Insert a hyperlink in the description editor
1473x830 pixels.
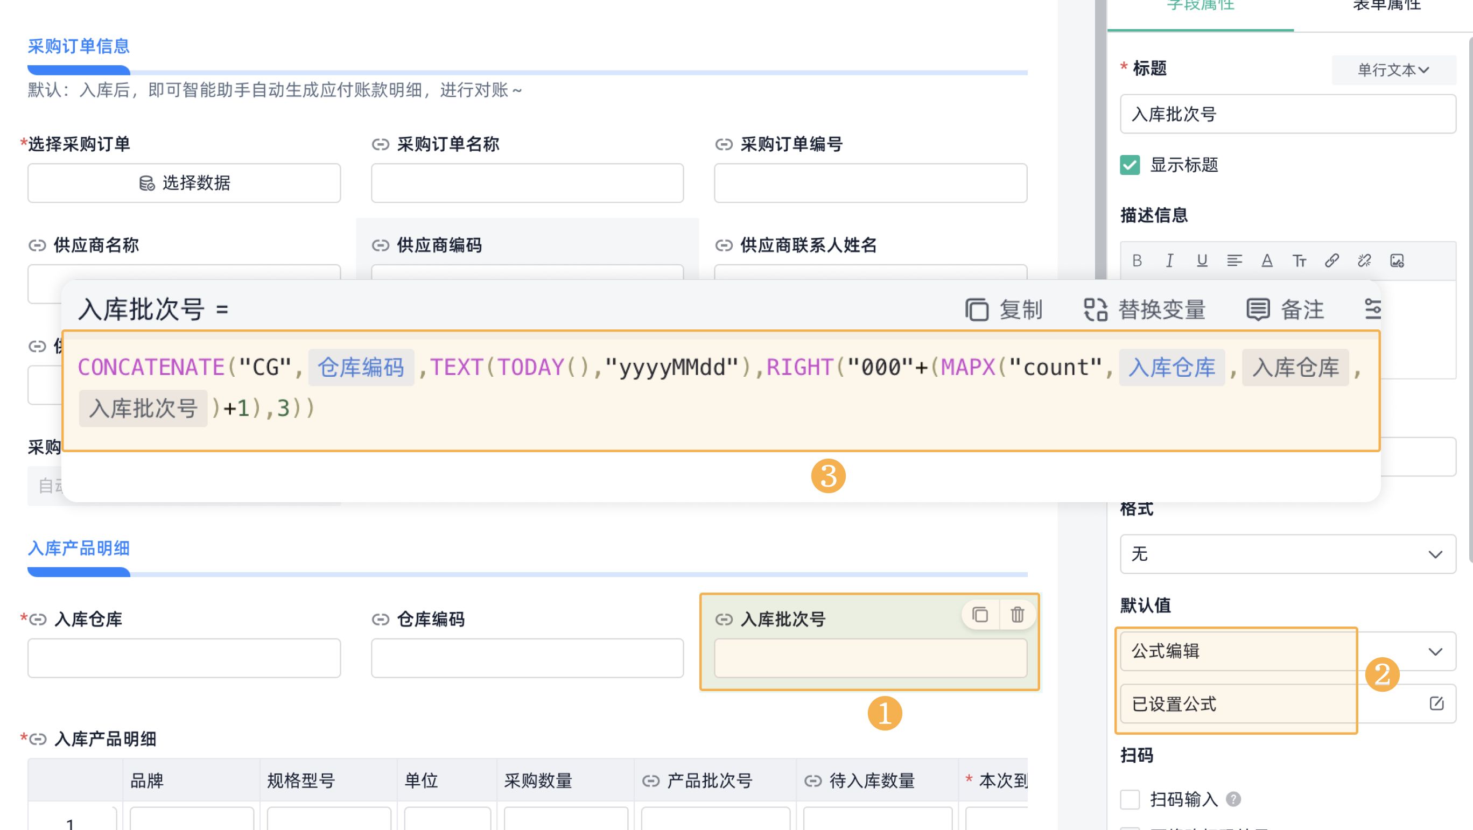coord(1333,260)
